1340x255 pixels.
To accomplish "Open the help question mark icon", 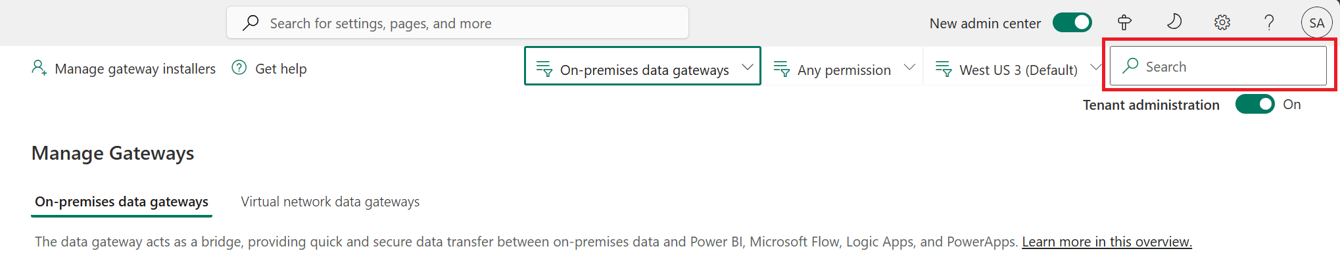I will click(x=1269, y=23).
